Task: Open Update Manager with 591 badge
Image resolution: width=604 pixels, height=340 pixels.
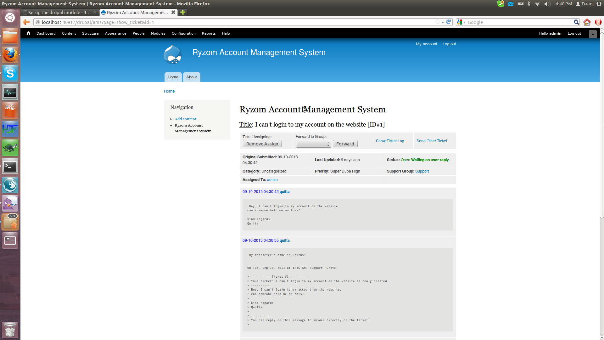Action: [10, 222]
